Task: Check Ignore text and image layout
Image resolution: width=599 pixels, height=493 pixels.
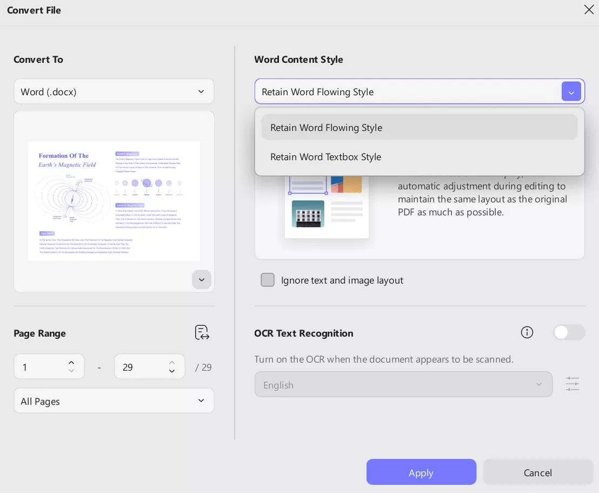Action: 268,280
